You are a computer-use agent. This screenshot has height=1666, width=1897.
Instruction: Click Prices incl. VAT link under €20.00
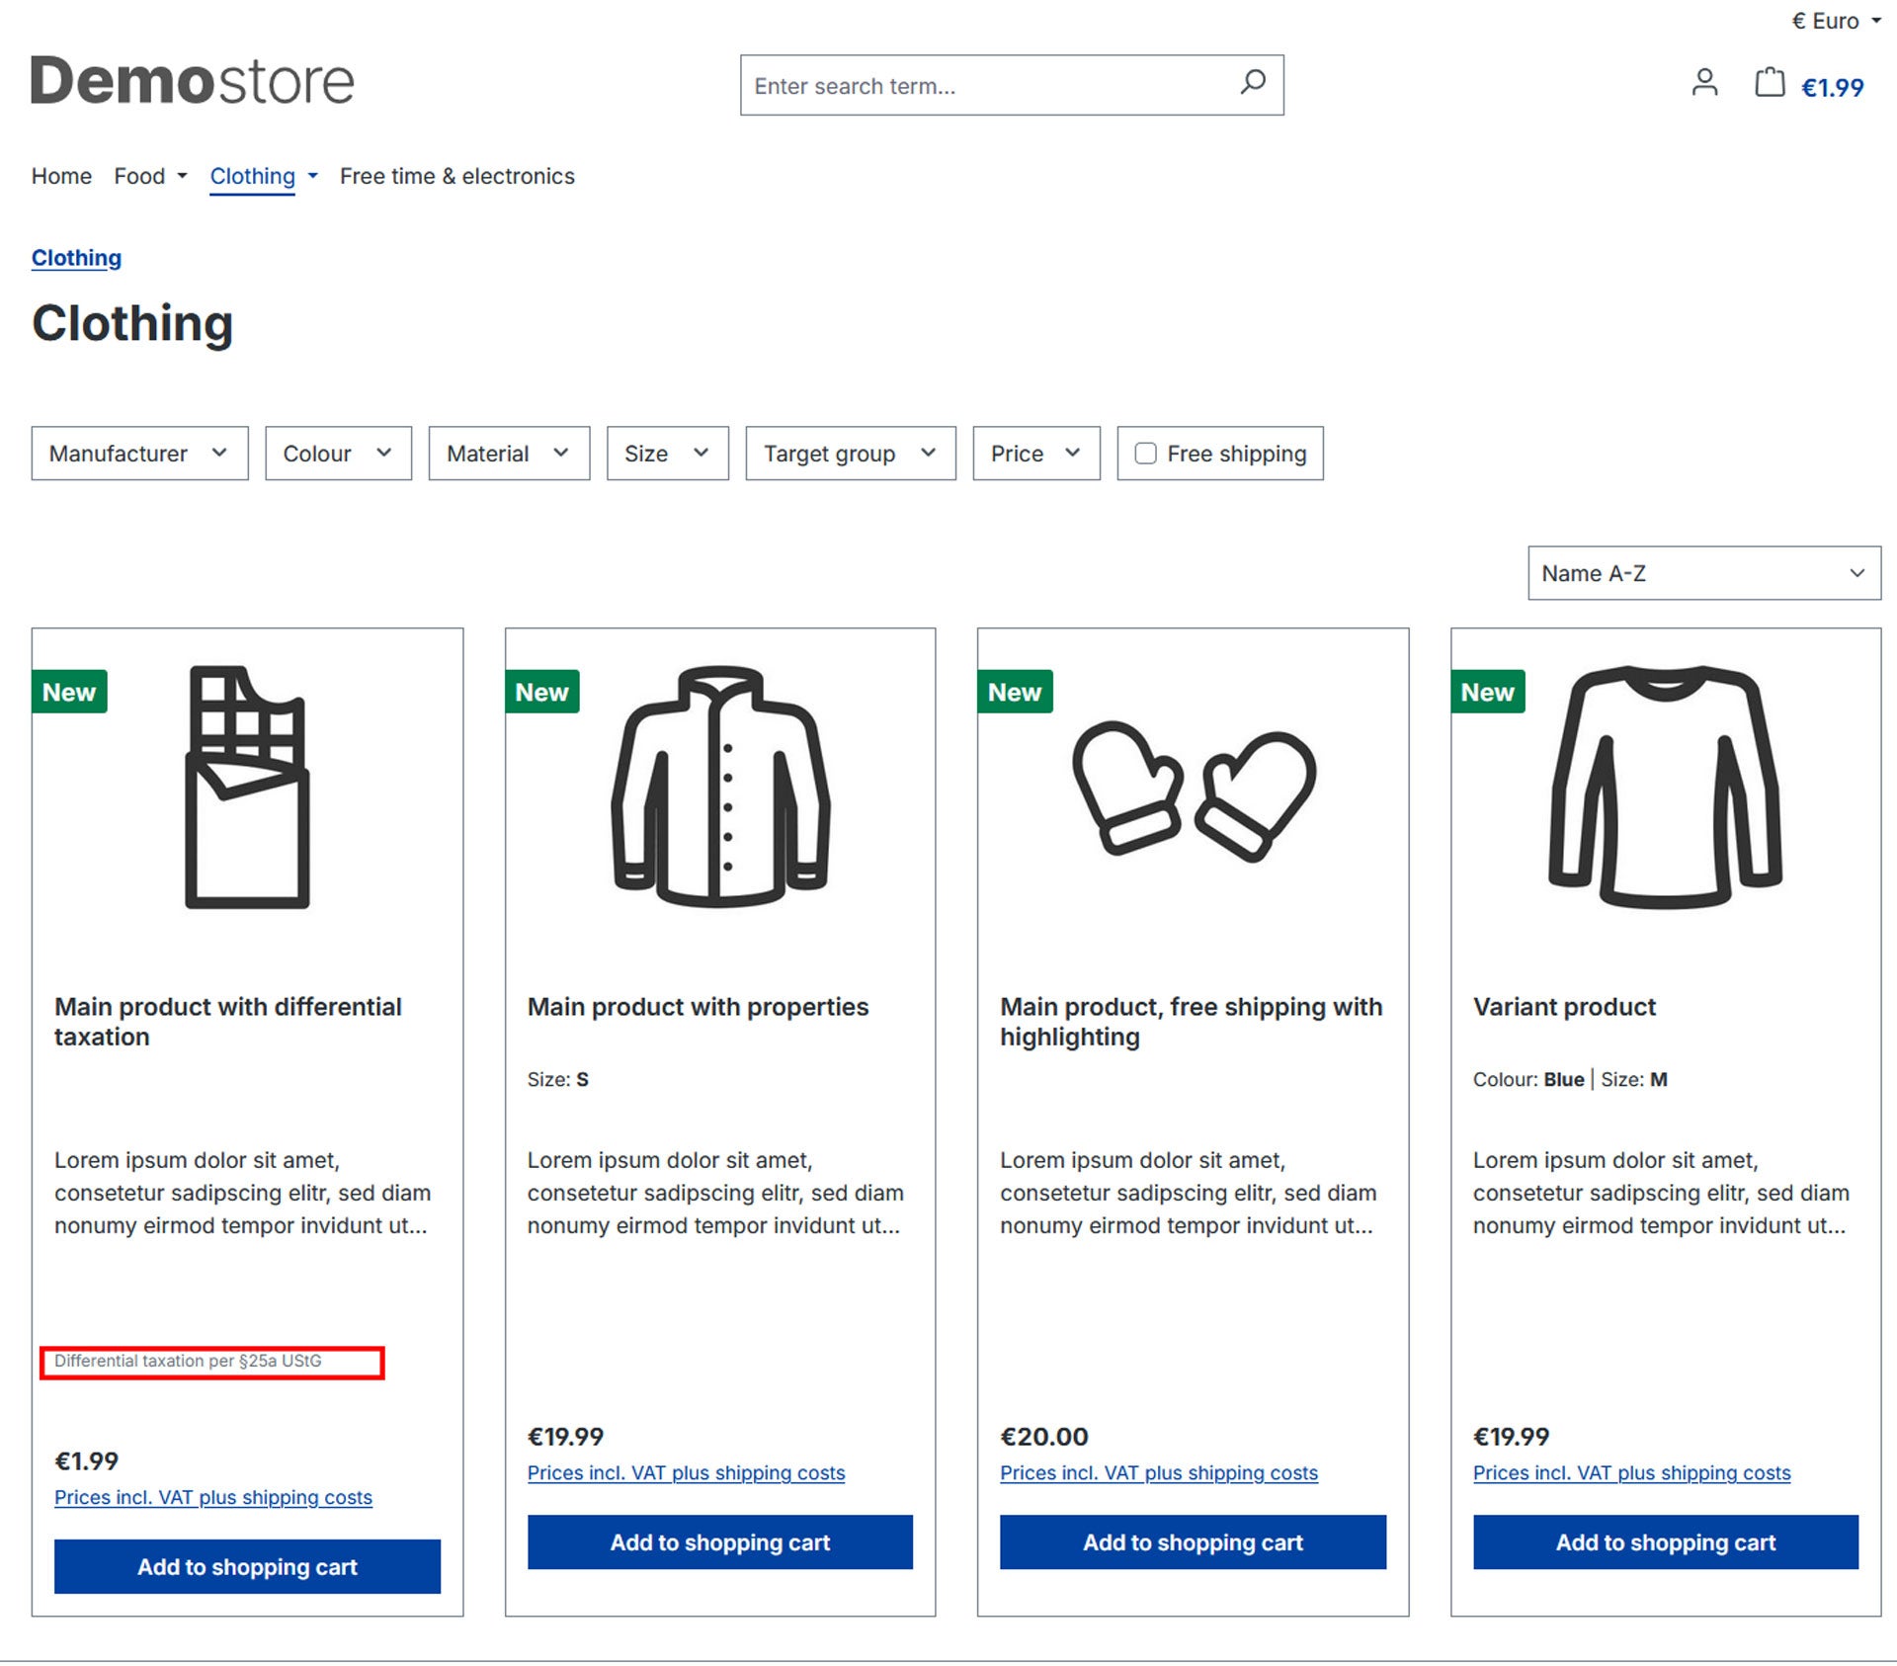click(x=1158, y=1473)
